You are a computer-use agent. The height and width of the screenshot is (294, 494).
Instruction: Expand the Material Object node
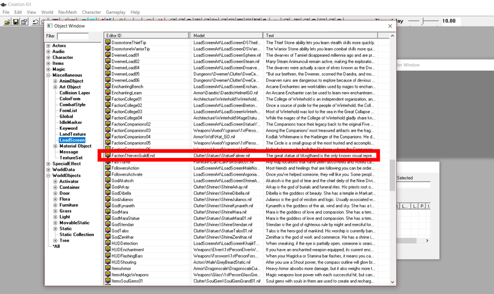55,146
